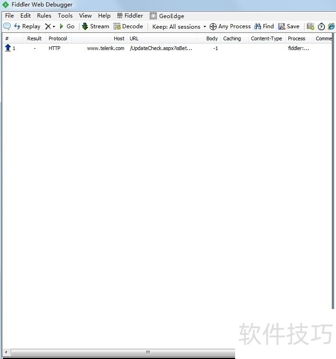336x359 pixels.
Task: Click the vertical scrollbar on right
Action: tap(333, 171)
